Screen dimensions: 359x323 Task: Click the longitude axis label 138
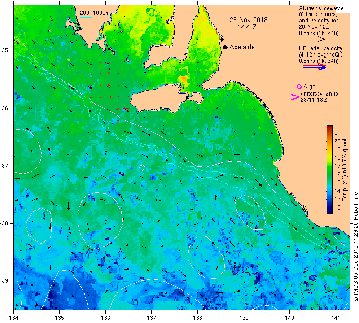click(197, 318)
